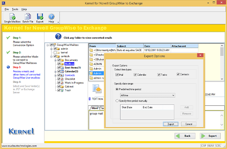Uncheck the Contacts item type checkbox
The height and width of the screenshot is (149, 227).
coord(178,74)
